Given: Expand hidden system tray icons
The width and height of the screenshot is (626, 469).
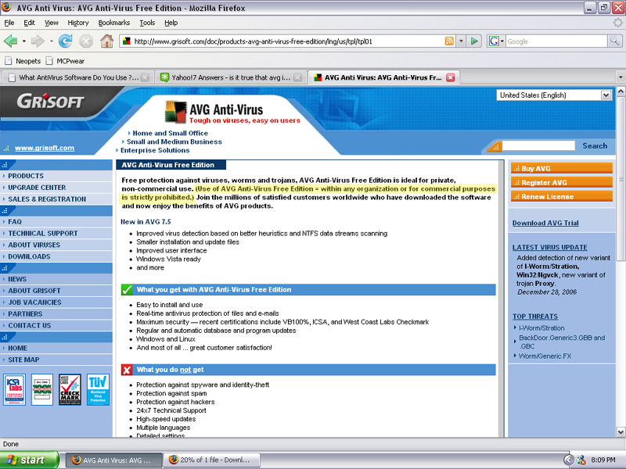Looking at the screenshot, I should [568, 460].
